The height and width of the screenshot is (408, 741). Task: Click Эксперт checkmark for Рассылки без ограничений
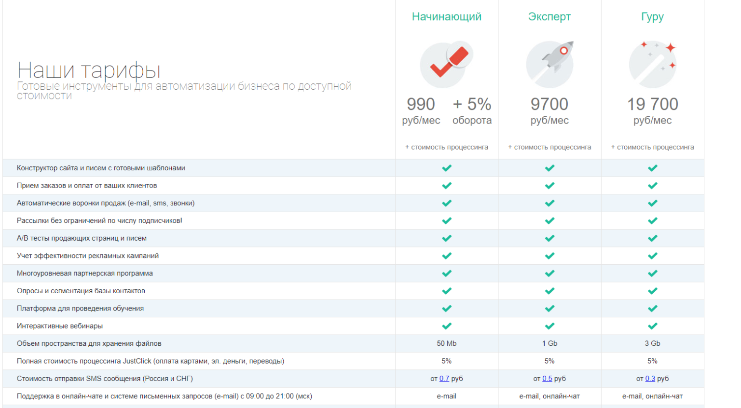click(x=549, y=221)
